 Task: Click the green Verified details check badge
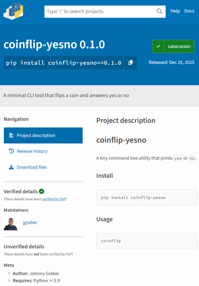pyautogui.click(x=42, y=191)
